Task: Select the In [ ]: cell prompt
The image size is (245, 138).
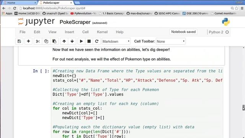Action: tap(41, 71)
